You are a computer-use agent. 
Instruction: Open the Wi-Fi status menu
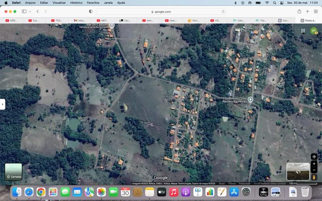pyautogui.click(x=267, y=3)
